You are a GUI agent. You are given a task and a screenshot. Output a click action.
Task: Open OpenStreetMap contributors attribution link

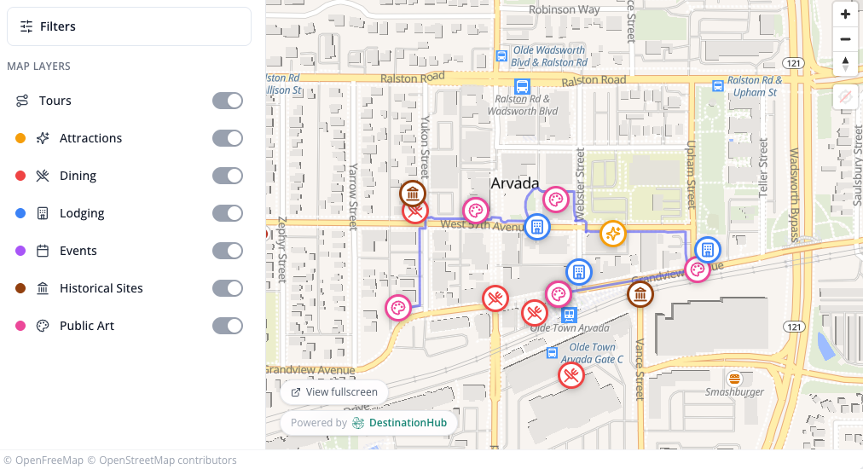point(162,460)
